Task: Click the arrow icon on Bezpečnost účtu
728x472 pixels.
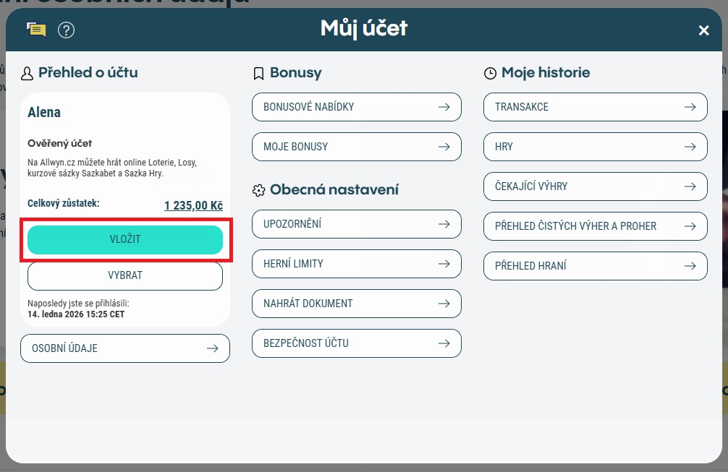Action: (444, 343)
